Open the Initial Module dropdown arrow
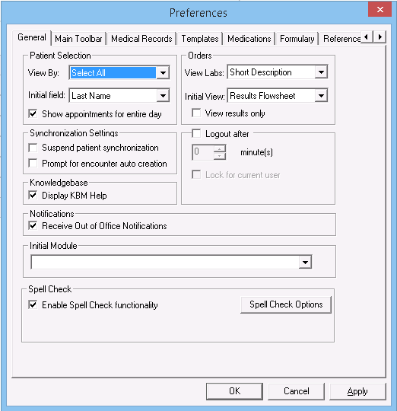397x411 pixels. pos(305,262)
